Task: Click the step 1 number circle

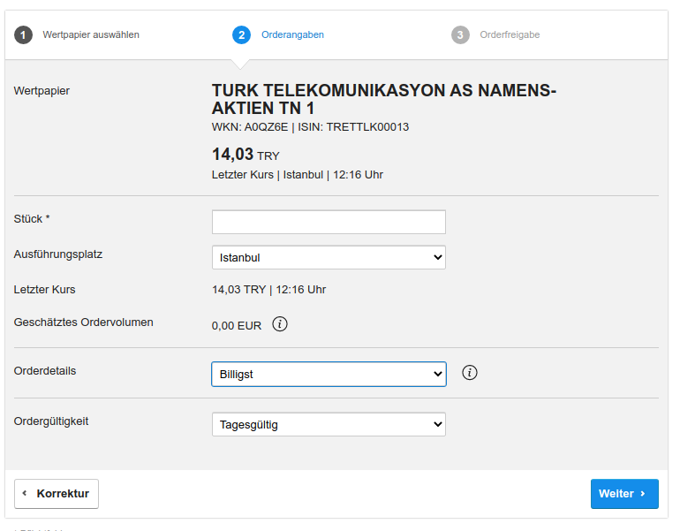Action: (x=23, y=35)
